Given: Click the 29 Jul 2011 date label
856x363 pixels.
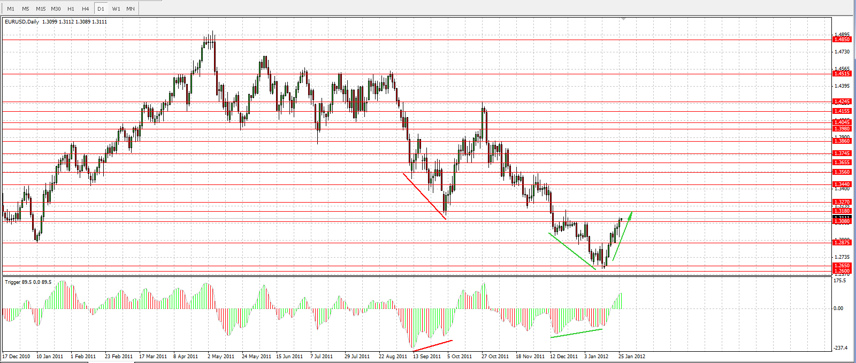Looking at the screenshot, I should (357, 357).
